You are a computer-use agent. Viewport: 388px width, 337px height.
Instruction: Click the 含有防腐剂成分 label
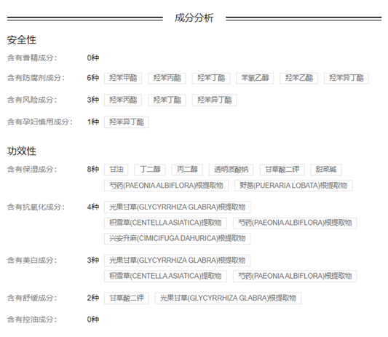36,78
